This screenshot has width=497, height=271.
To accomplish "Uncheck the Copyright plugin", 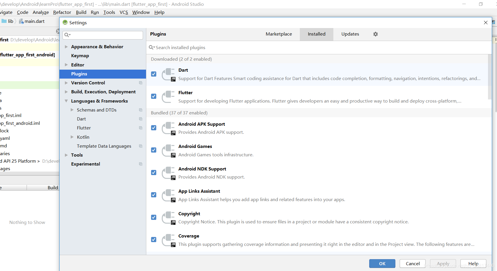I will point(154,217).
